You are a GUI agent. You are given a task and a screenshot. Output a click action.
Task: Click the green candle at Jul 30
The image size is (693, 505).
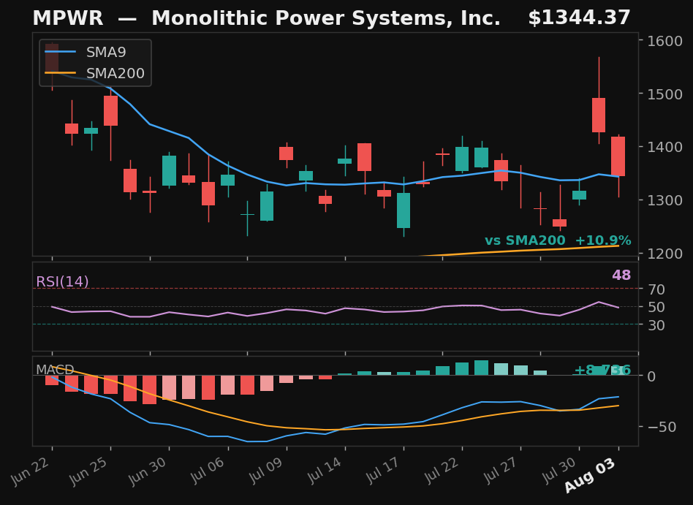[x=580, y=195]
